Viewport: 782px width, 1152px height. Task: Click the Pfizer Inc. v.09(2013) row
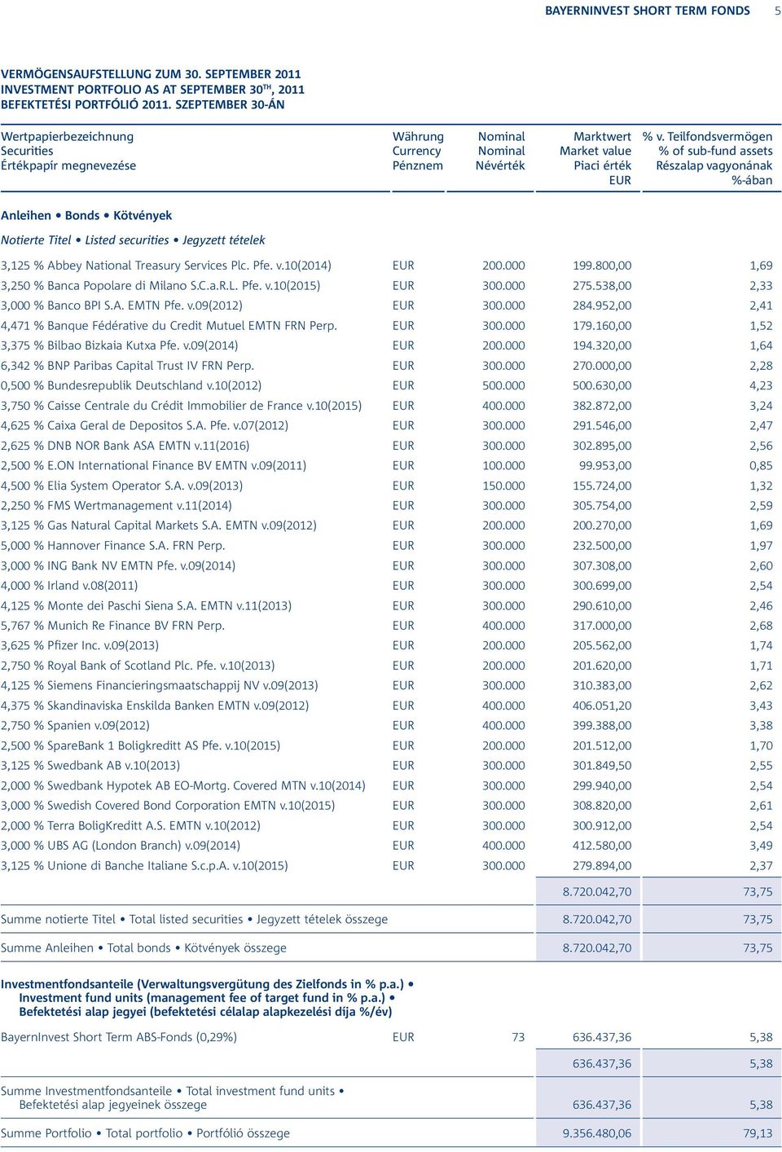387,645
